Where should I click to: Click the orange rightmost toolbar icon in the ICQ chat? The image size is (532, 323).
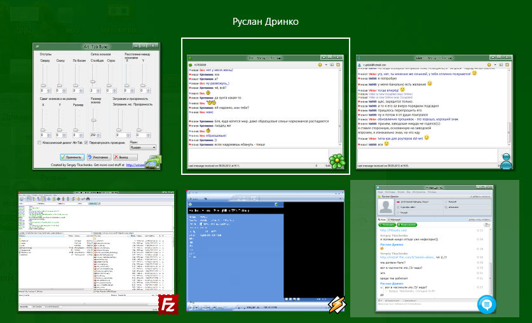[x=338, y=65]
